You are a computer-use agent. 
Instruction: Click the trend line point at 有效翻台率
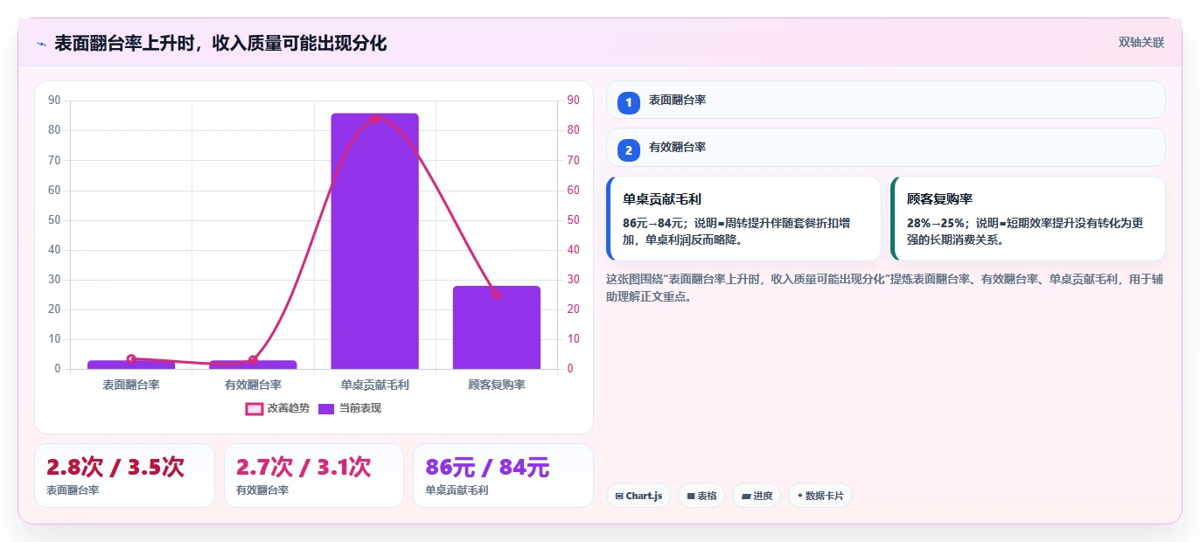[x=253, y=360]
